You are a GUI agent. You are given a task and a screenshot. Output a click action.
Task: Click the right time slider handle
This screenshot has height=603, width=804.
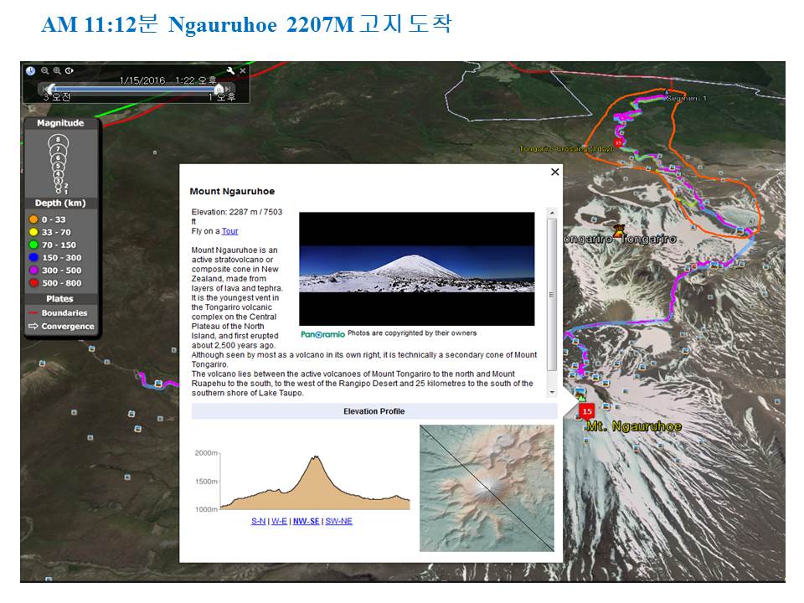click(x=219, y=90)
